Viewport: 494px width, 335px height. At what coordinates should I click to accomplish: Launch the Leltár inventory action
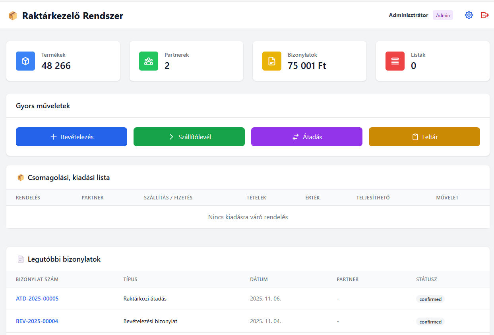[x=424, y=137]
